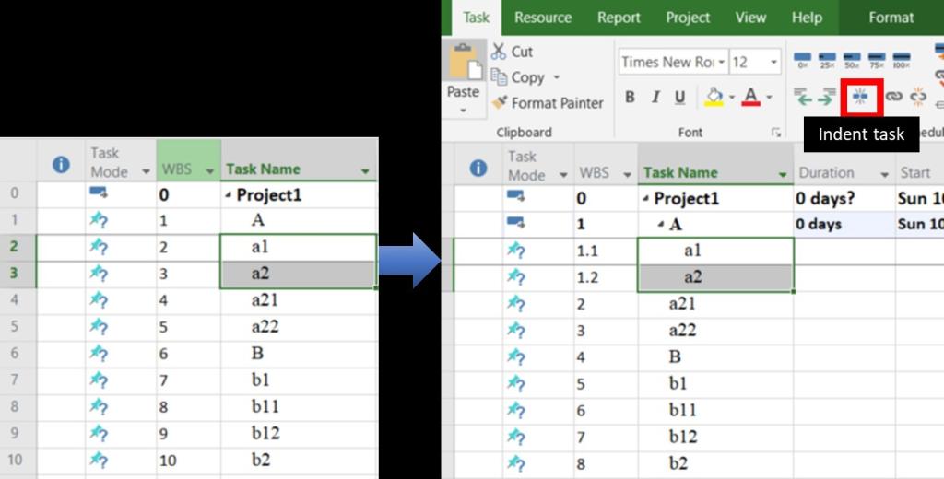Click the Cut button
The image size is (944, 479).
tap(513, 52)
